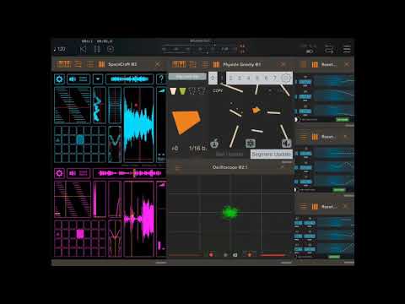
Task: Open Physicle Gravity horizontal lines menu icon
Action: (x=205, y=64)
